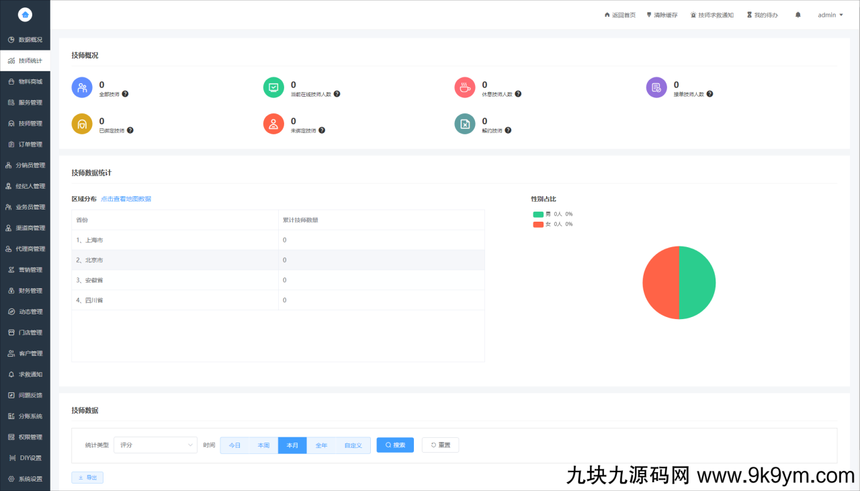This screenshot has width=860, height=491.
Task: Open 代理商管理 in the sidebar
Action: [x=25, y=249]
